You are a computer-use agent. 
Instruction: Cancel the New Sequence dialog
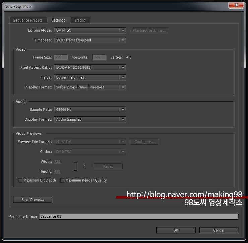pos(219,230)
